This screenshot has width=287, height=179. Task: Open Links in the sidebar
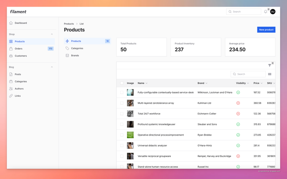coord(31,96)
